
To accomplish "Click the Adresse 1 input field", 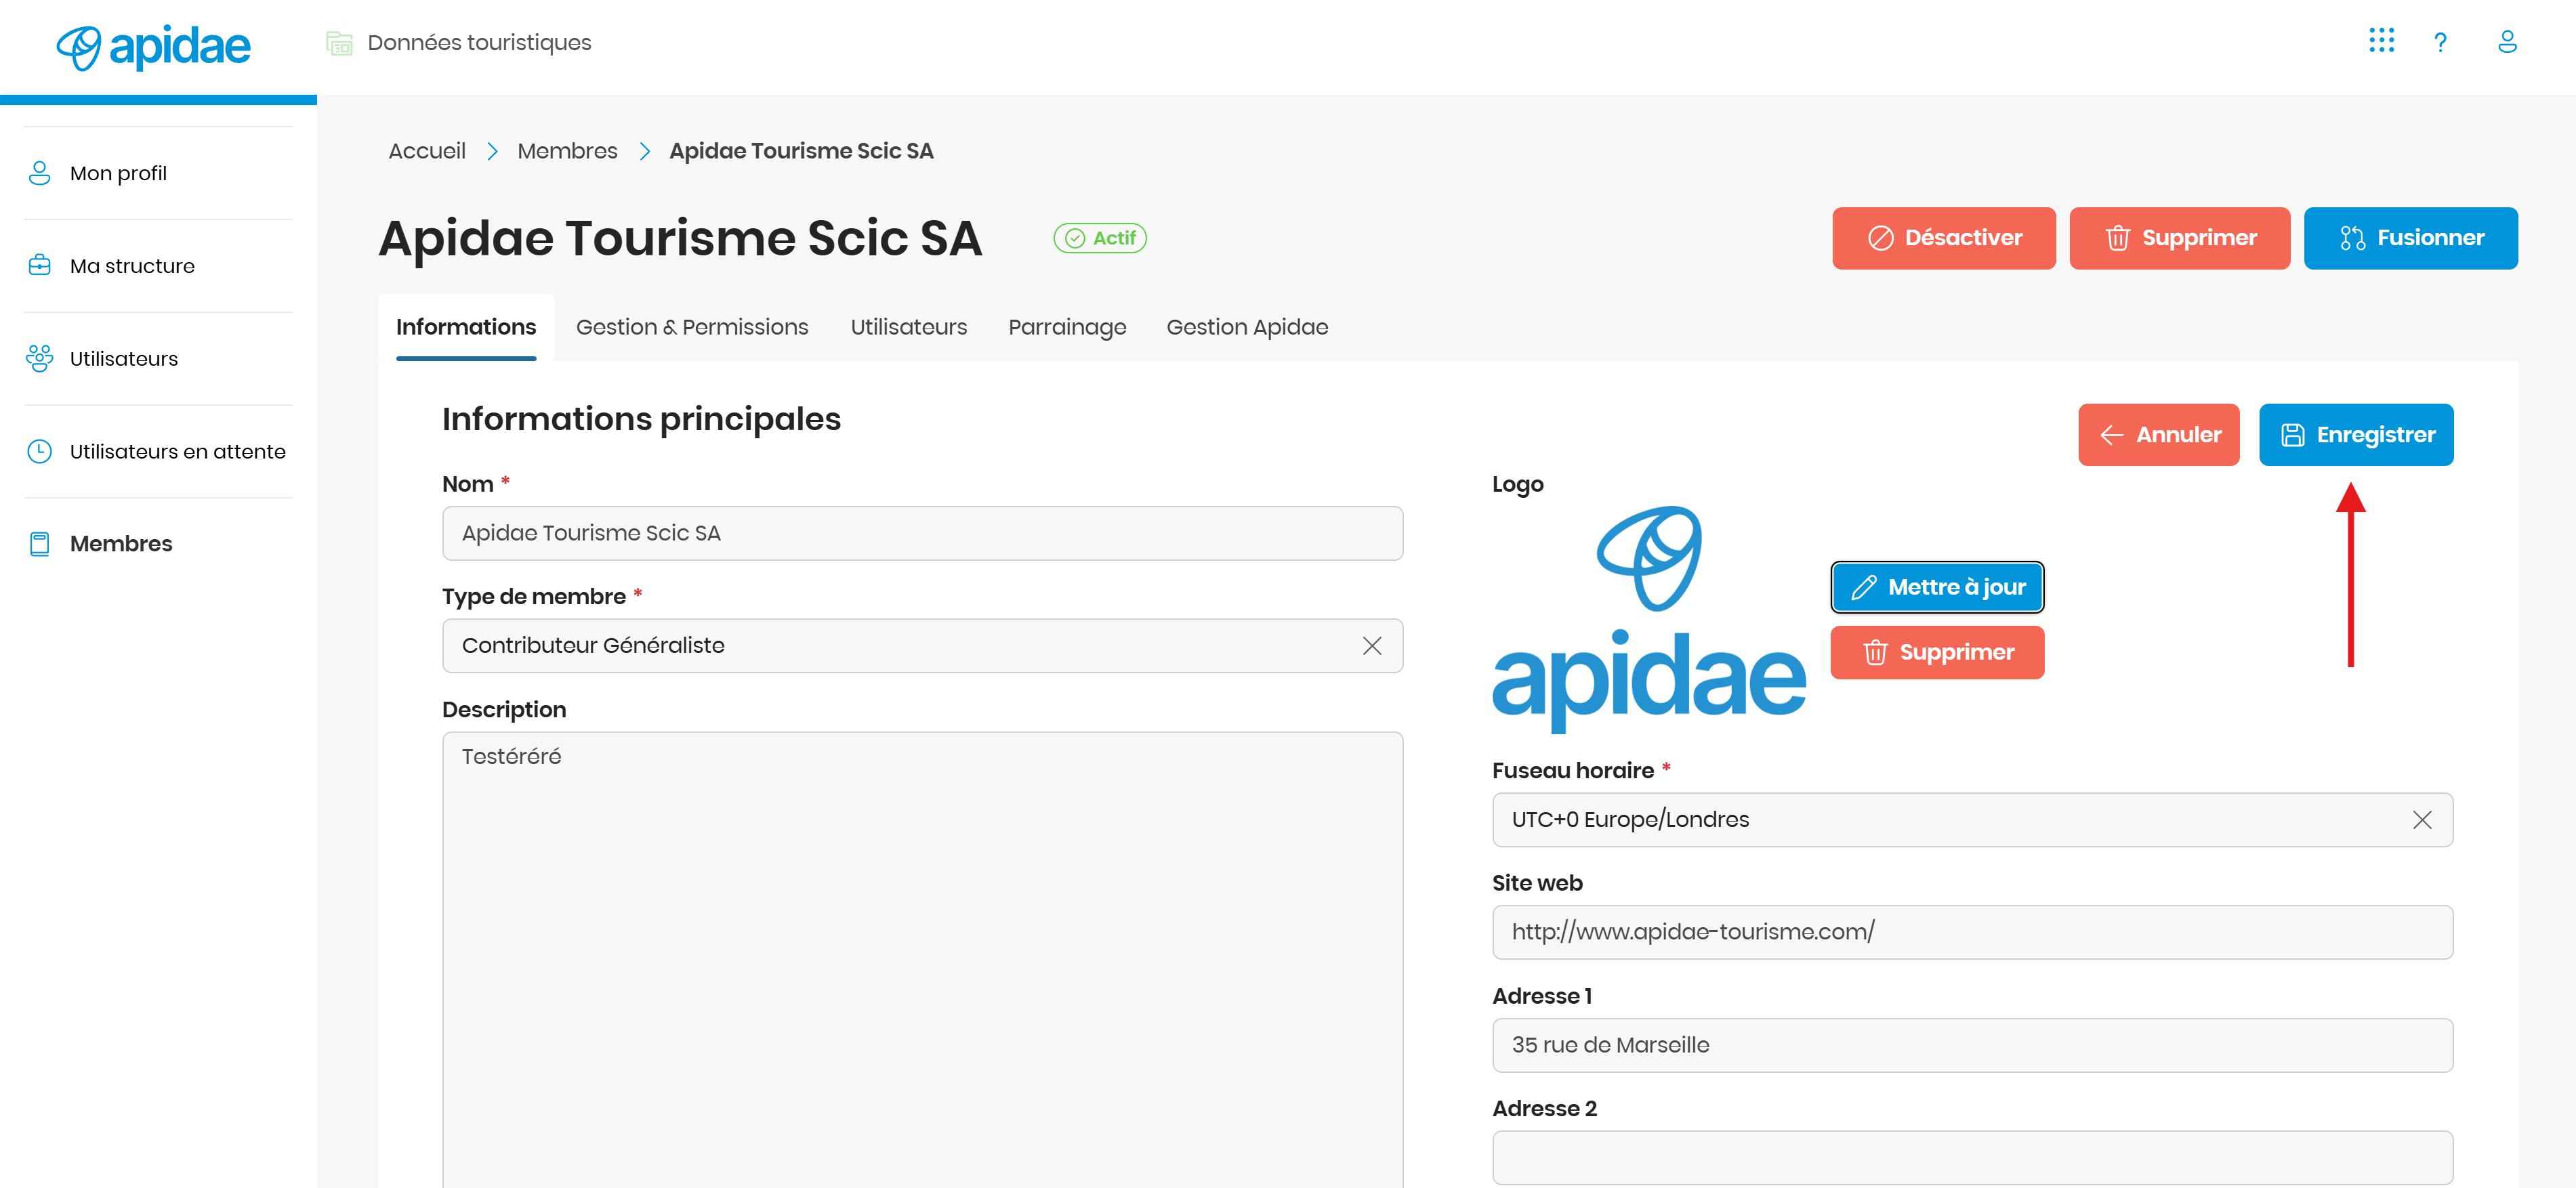I will point(1972,1045).
